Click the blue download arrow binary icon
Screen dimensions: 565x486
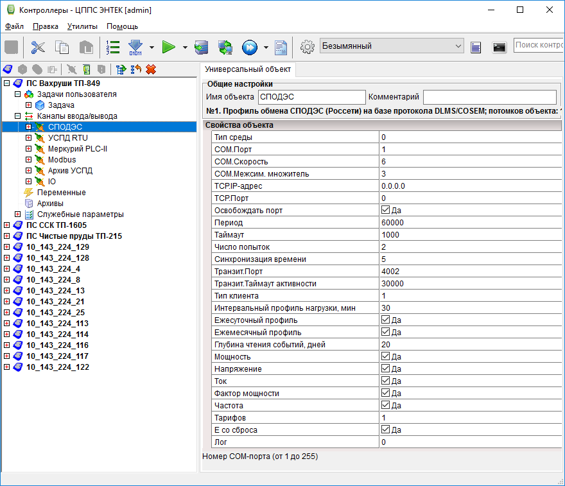click(x=135, y=47)
